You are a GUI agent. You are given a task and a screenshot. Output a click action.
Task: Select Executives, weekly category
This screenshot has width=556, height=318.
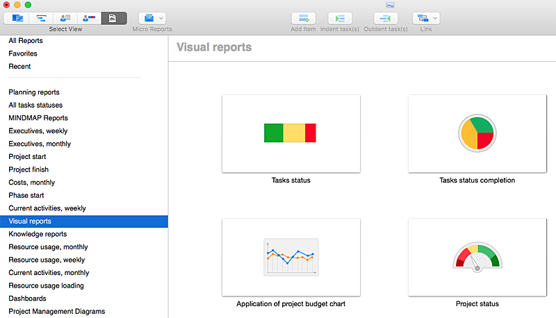[38, 131]
